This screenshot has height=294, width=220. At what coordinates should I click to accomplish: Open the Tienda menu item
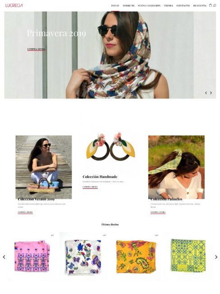pyautogui.click(x=169, y=5)
